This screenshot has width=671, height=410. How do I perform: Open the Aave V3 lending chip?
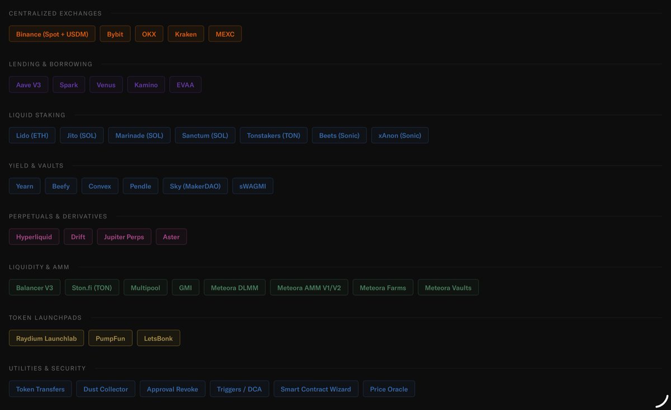coord(29,85)
